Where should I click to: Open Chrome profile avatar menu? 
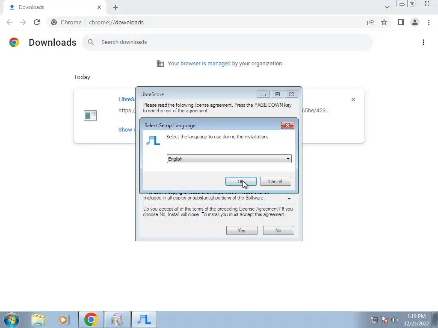(415, 22)
